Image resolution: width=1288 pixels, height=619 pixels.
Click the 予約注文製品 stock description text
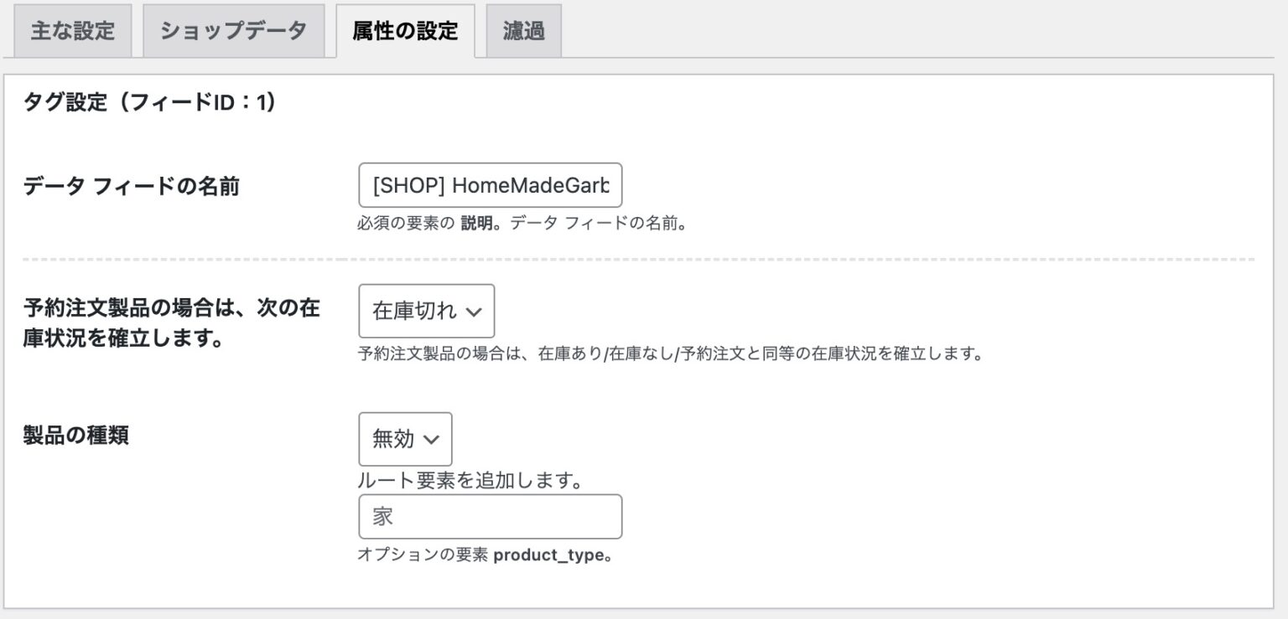click(671, 353)
